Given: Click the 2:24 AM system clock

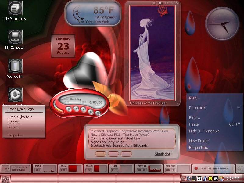Looking at the screenshot, I should coord(233,178).
